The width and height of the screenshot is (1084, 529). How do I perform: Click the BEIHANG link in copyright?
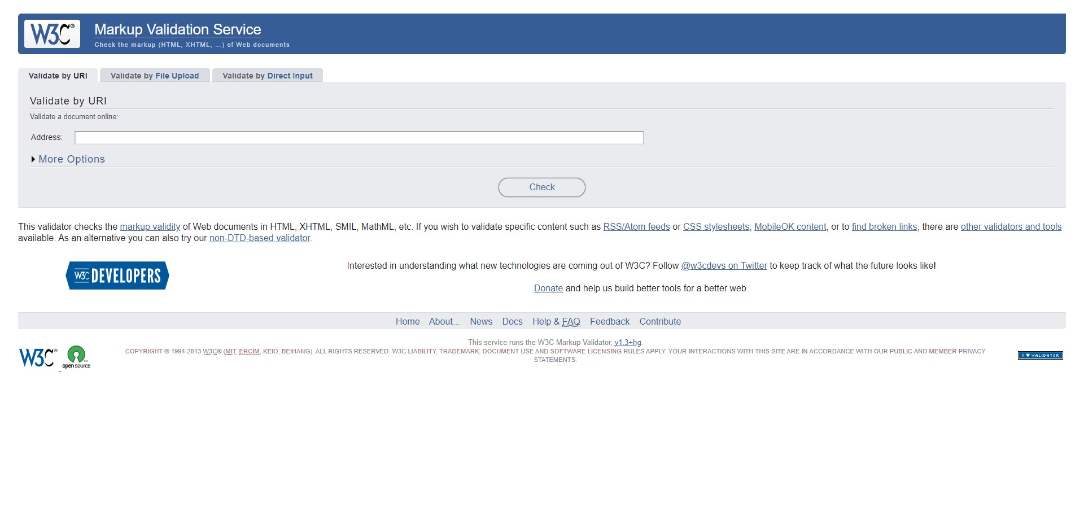(296, 352)
